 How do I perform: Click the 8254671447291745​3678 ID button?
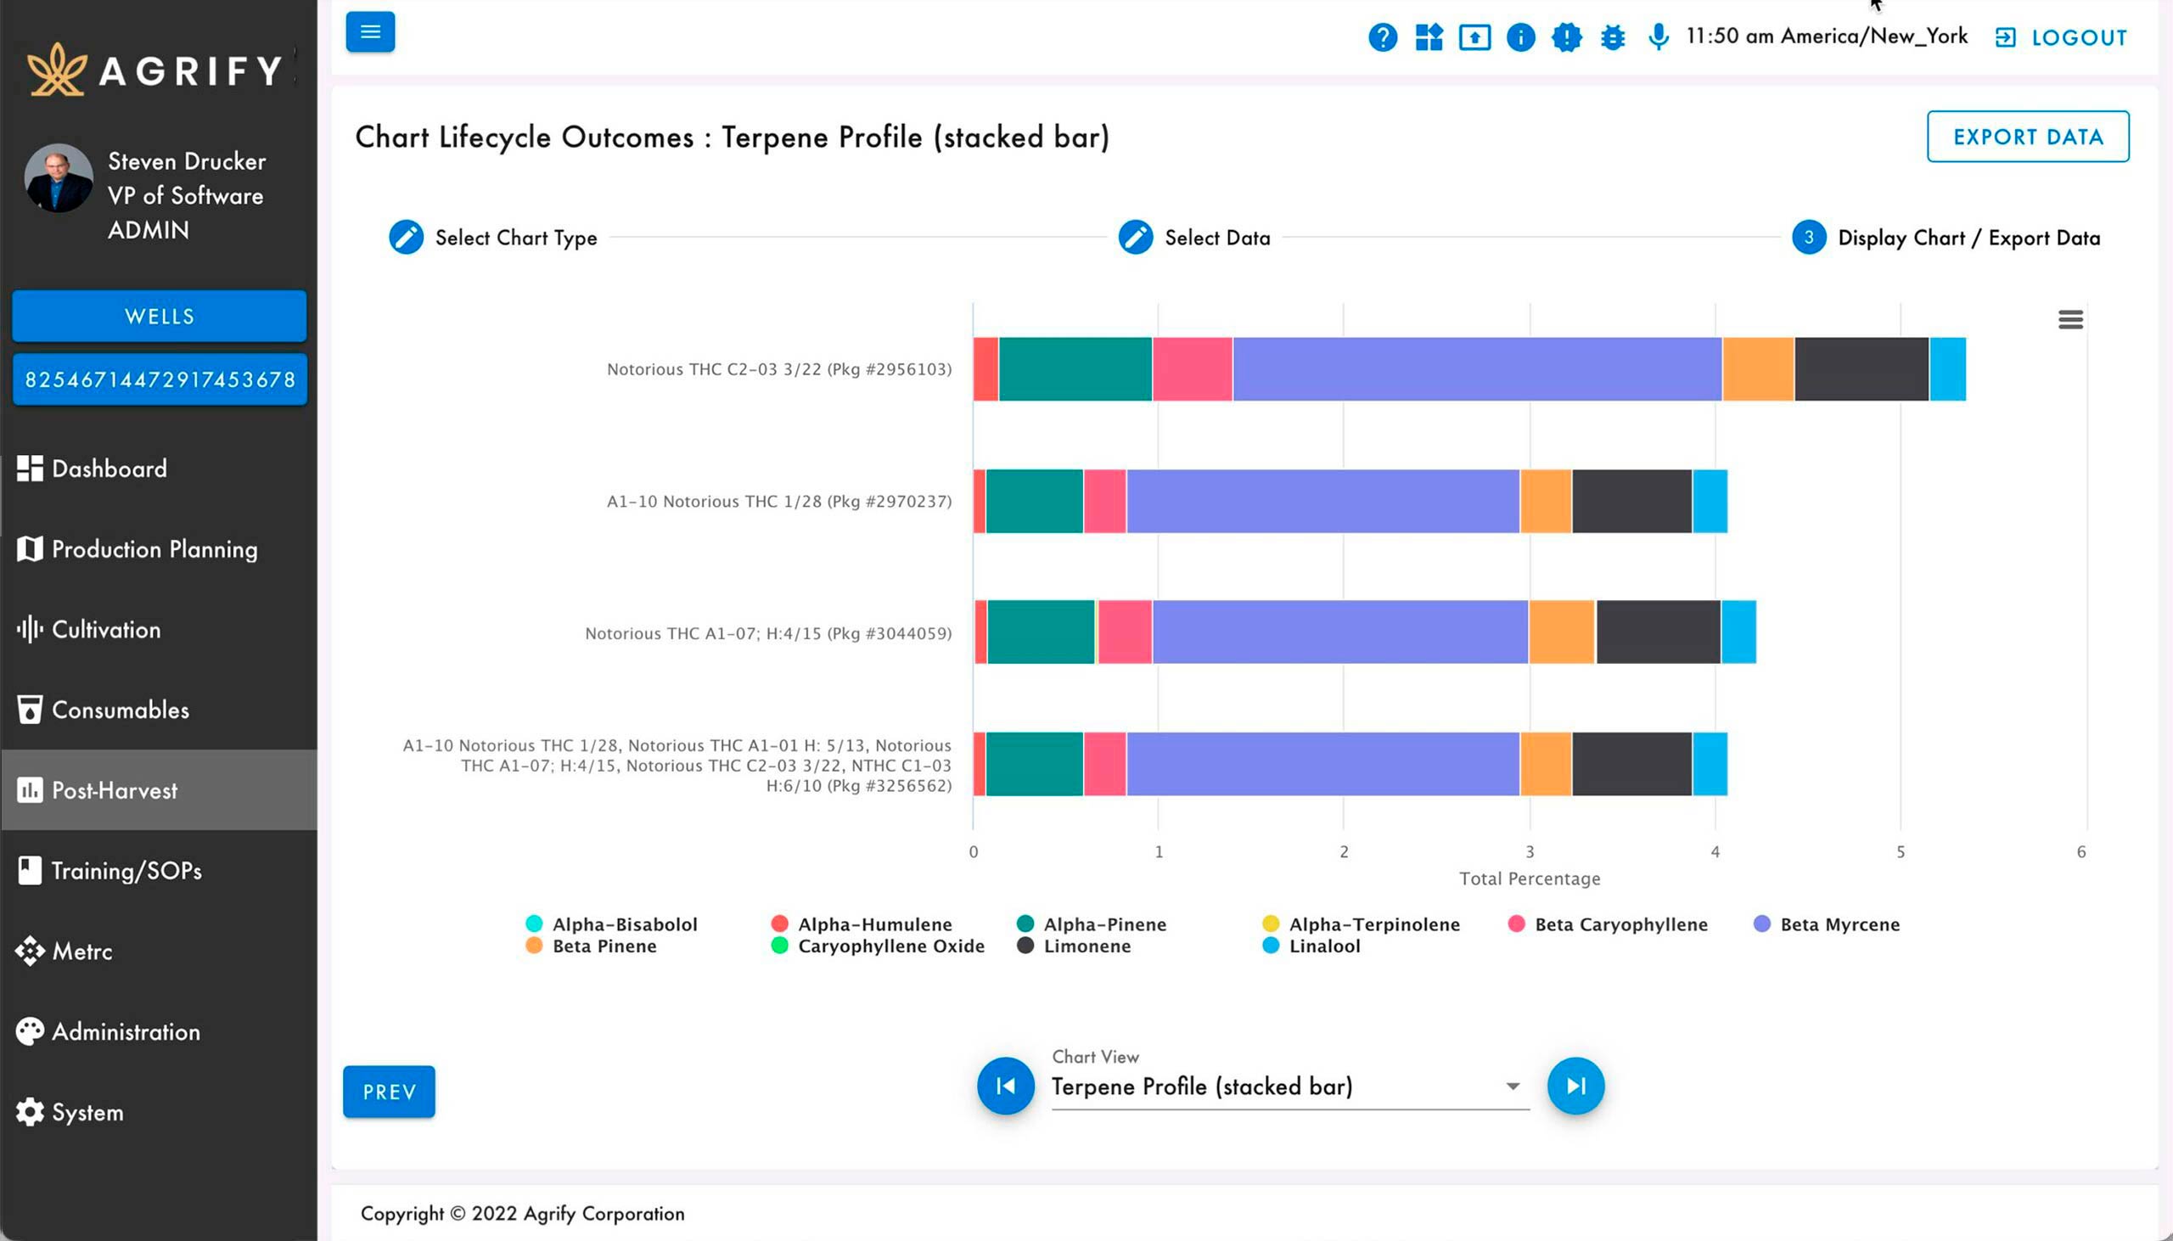pos(160,379)
